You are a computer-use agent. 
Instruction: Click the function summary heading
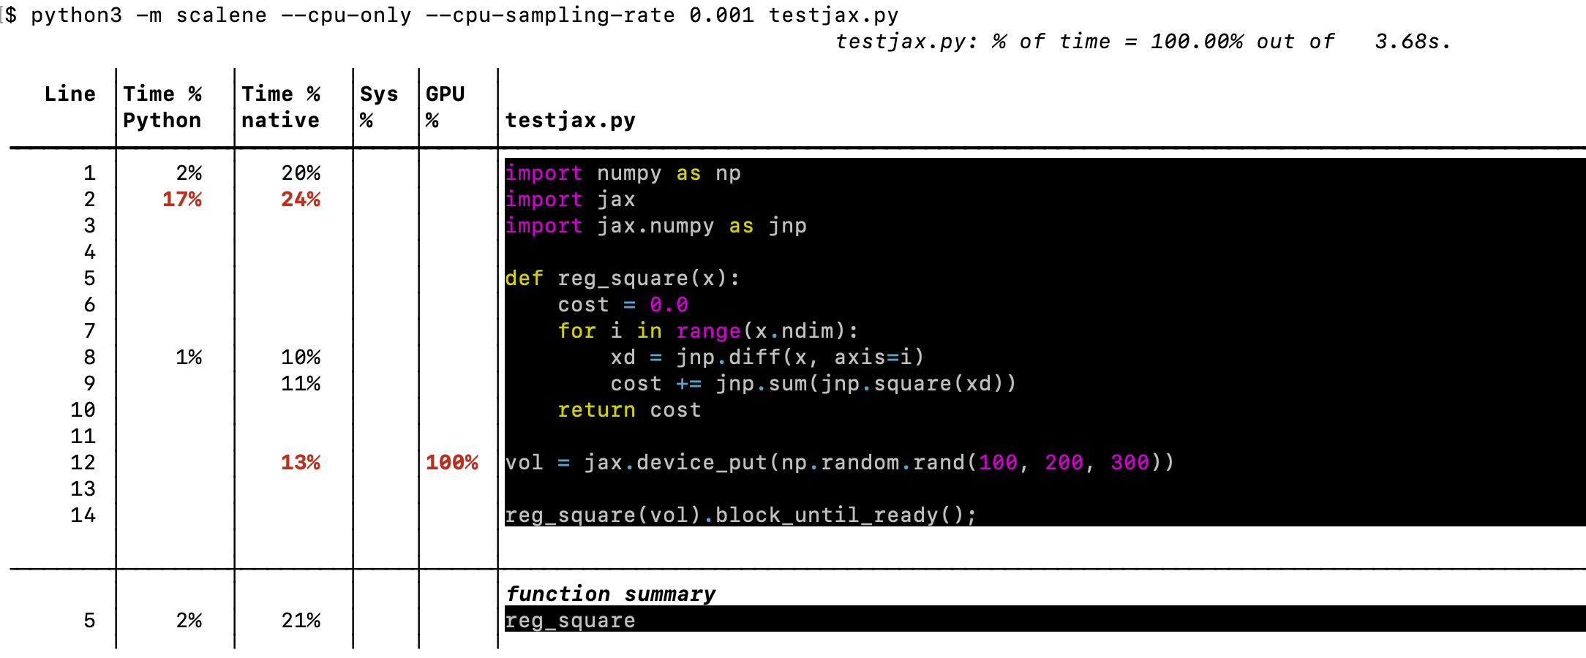click(612, 594)
